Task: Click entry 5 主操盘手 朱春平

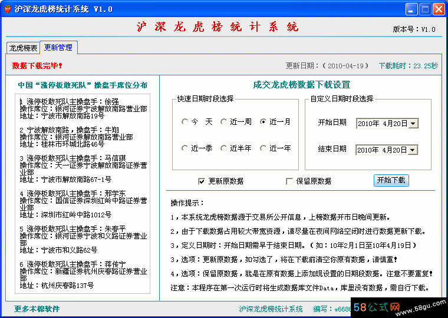Action: [x=73, y=229]
